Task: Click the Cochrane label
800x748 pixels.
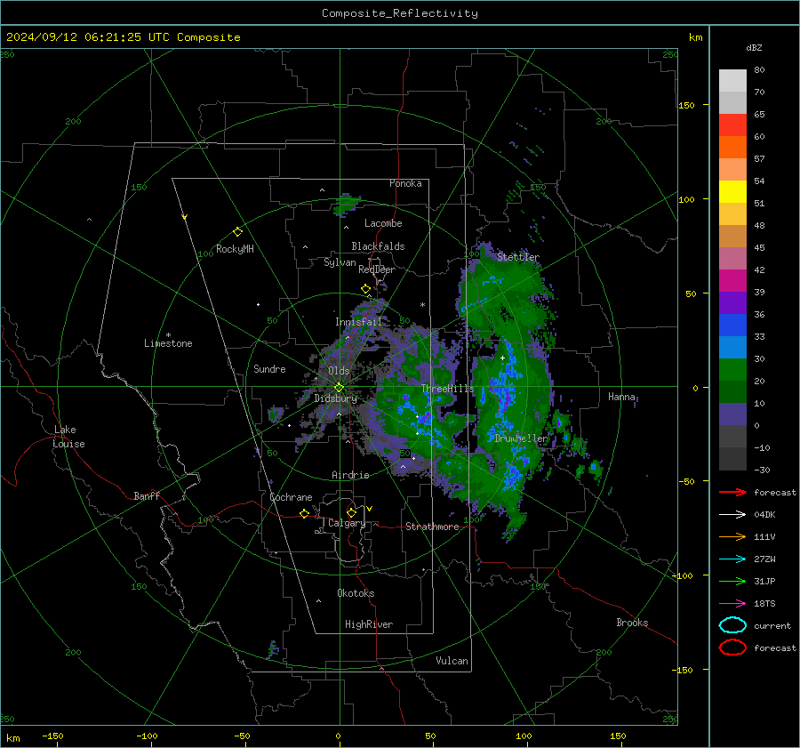Action: [291, 497]
